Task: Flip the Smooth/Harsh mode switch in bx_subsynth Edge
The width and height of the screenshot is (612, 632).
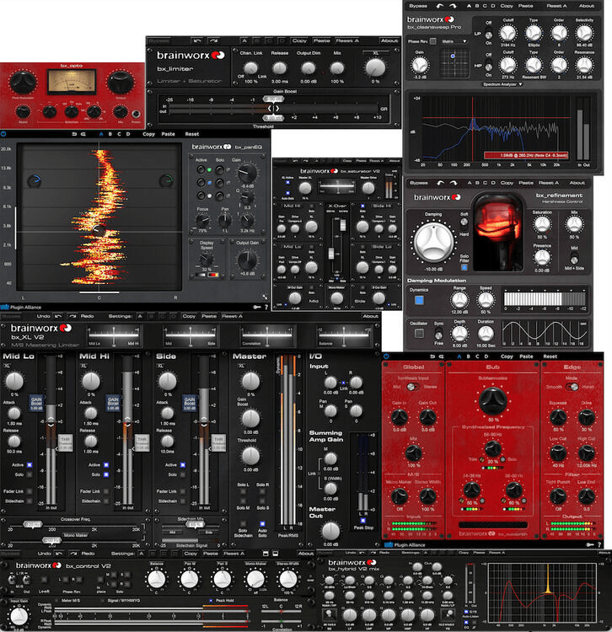Action: coord(572,387)
